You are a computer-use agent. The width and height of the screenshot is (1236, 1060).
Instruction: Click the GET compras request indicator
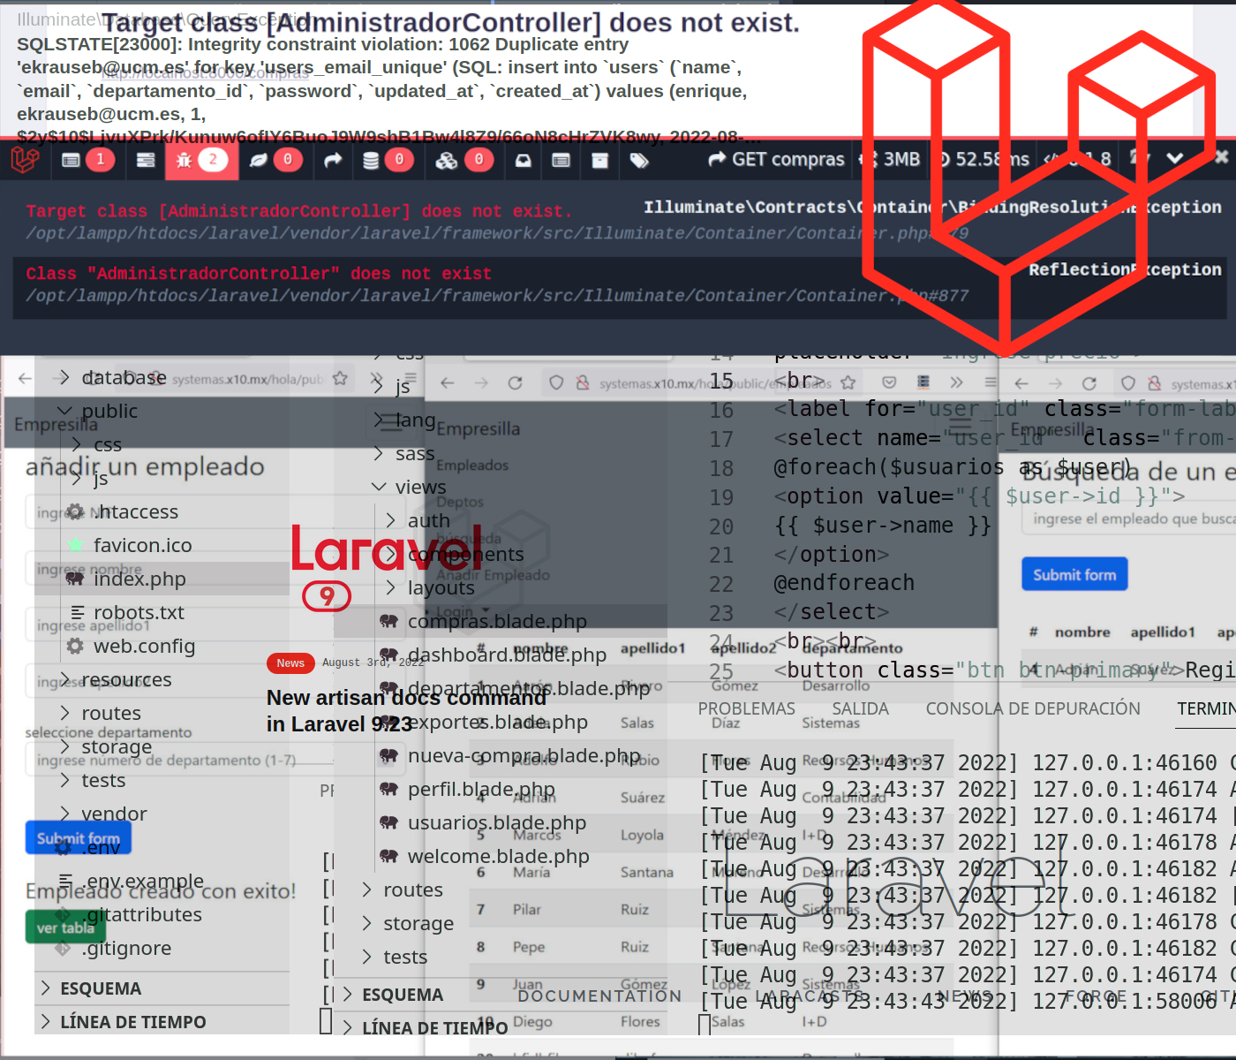click(x=776, y=159)
